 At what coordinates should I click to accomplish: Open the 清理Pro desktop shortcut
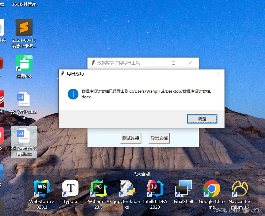tap(24, 63)
